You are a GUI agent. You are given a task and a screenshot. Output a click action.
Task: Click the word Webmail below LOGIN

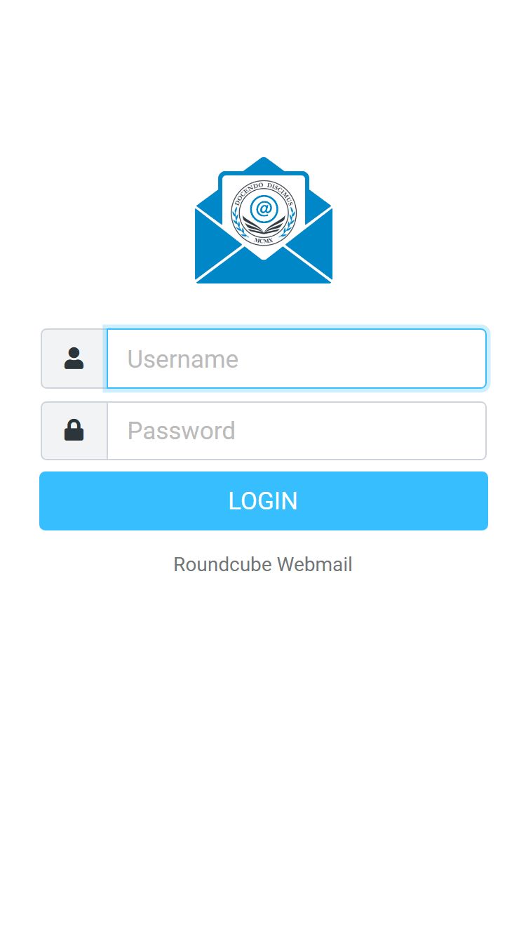tap(315, 564)
